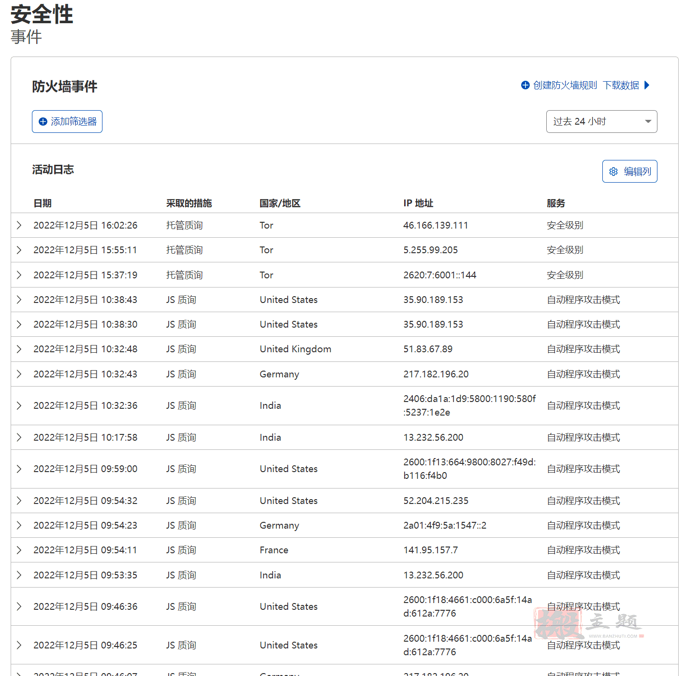The width and height of the screenshot is (685, 676).
Task: Click the 编辑列 button
Action: (x=629, y=171)
